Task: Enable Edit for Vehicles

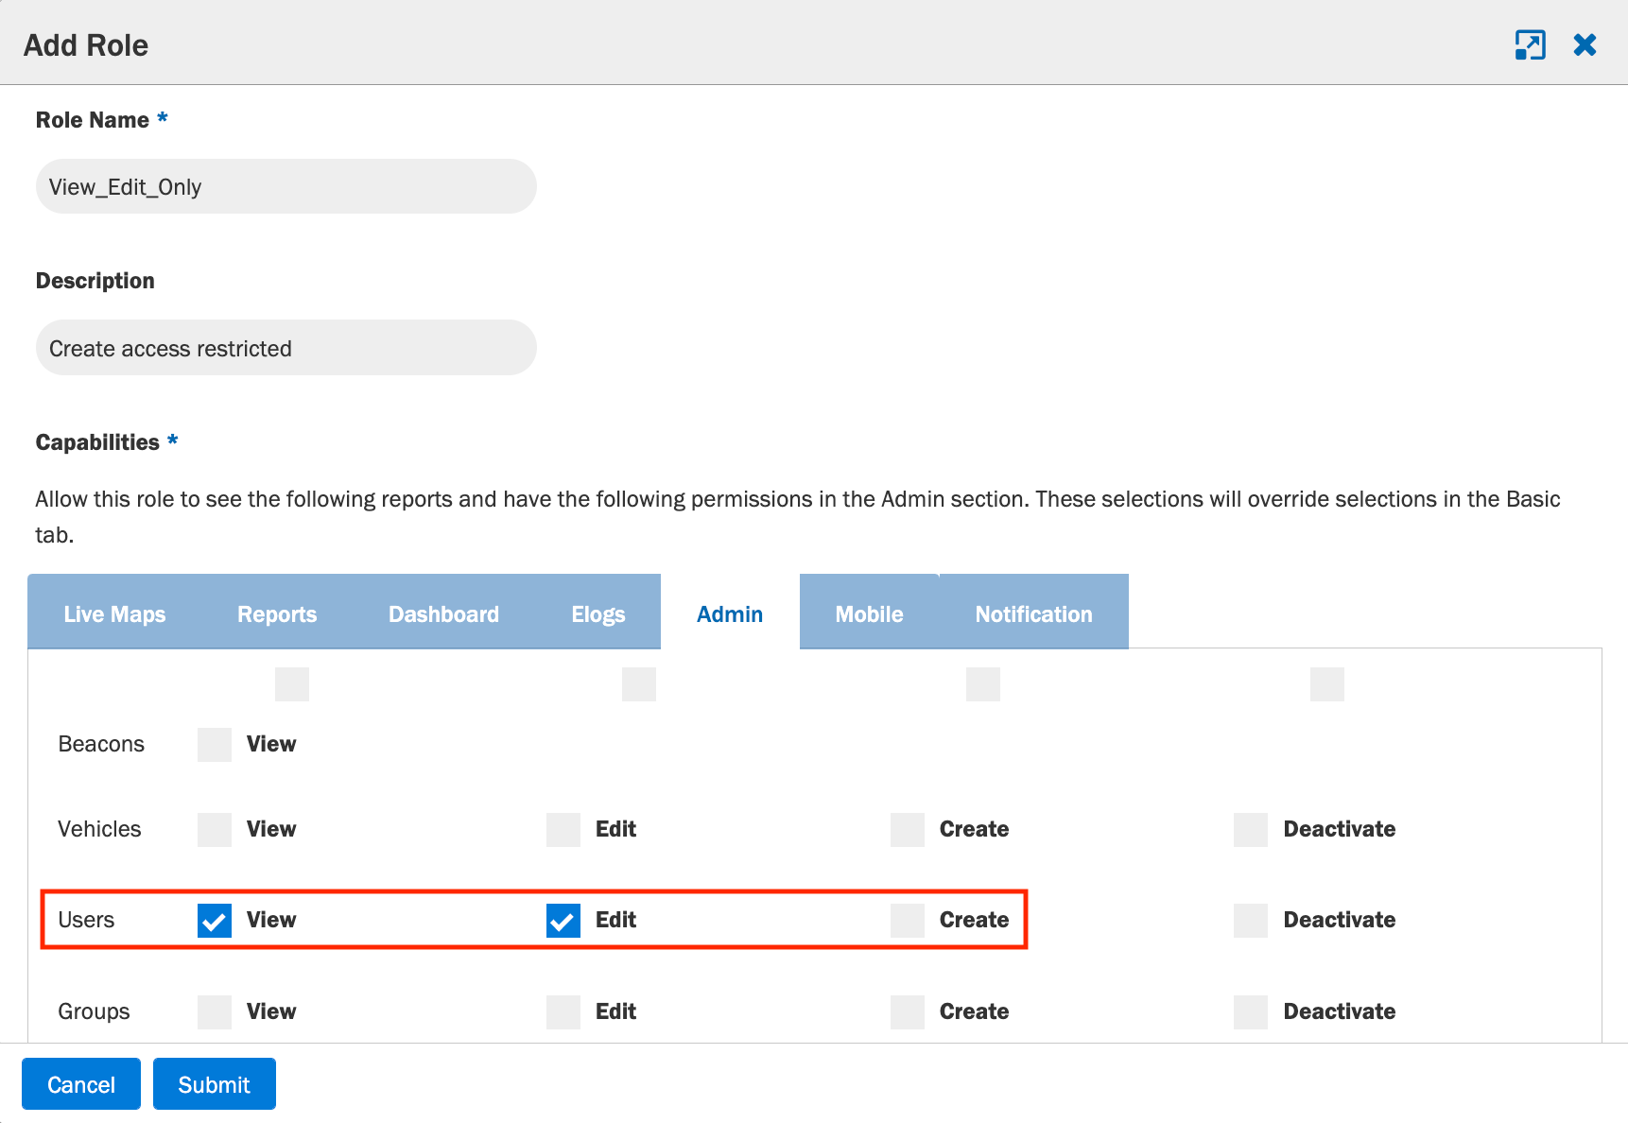Action: 563,830
